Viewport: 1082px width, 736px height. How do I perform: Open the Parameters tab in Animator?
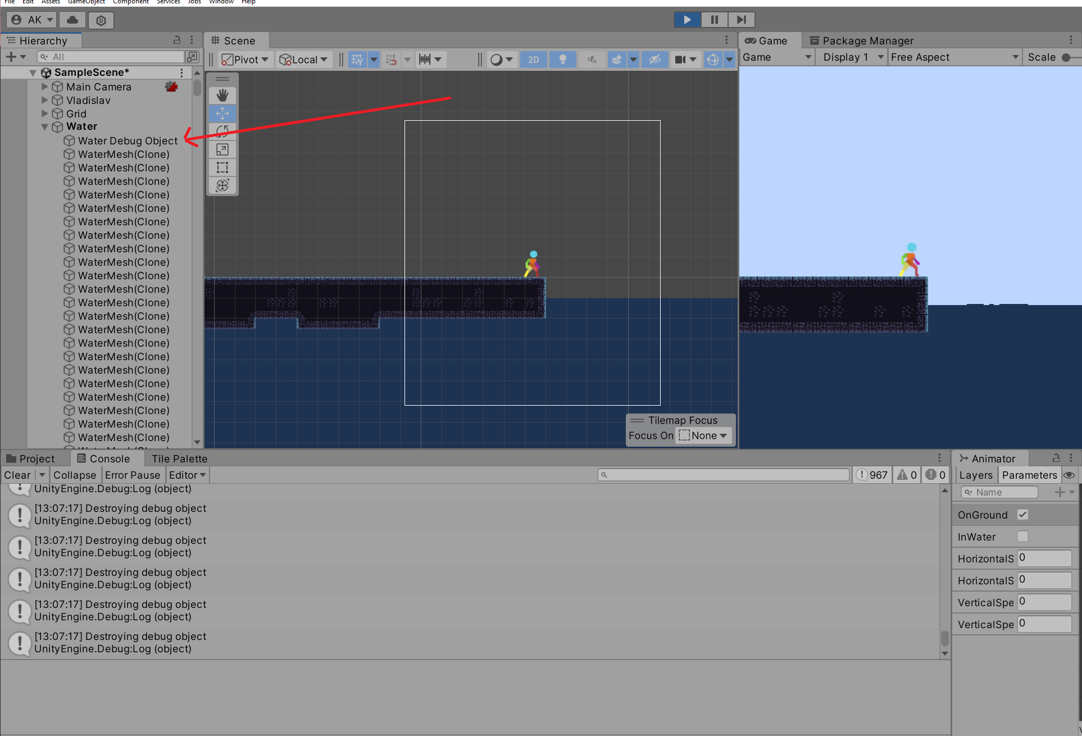(1029, 475)
